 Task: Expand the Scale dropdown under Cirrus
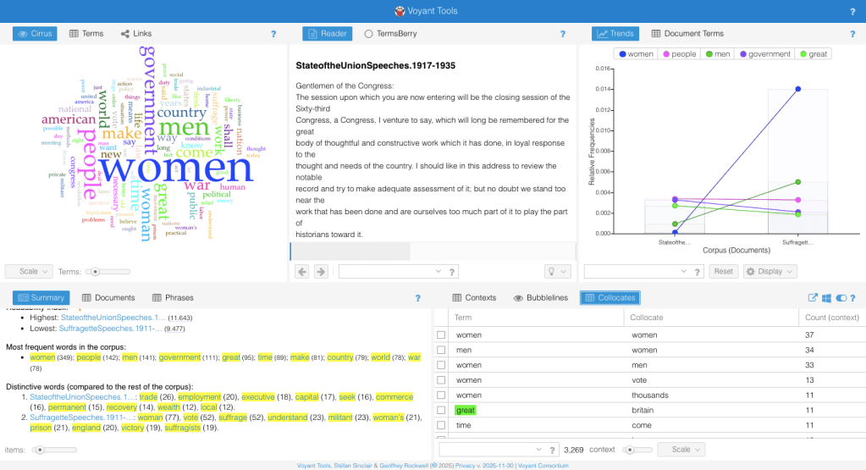29,272
